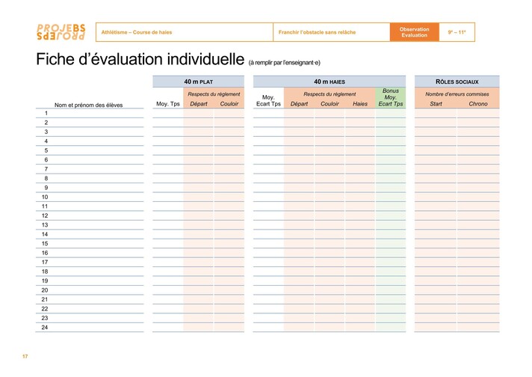Click 'Nombre d'erreurs commises' header

pyautogui.click(x=457, y=94)
